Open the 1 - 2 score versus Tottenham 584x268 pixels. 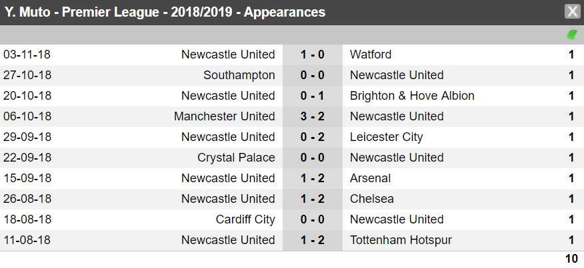[x=313, y=240]
